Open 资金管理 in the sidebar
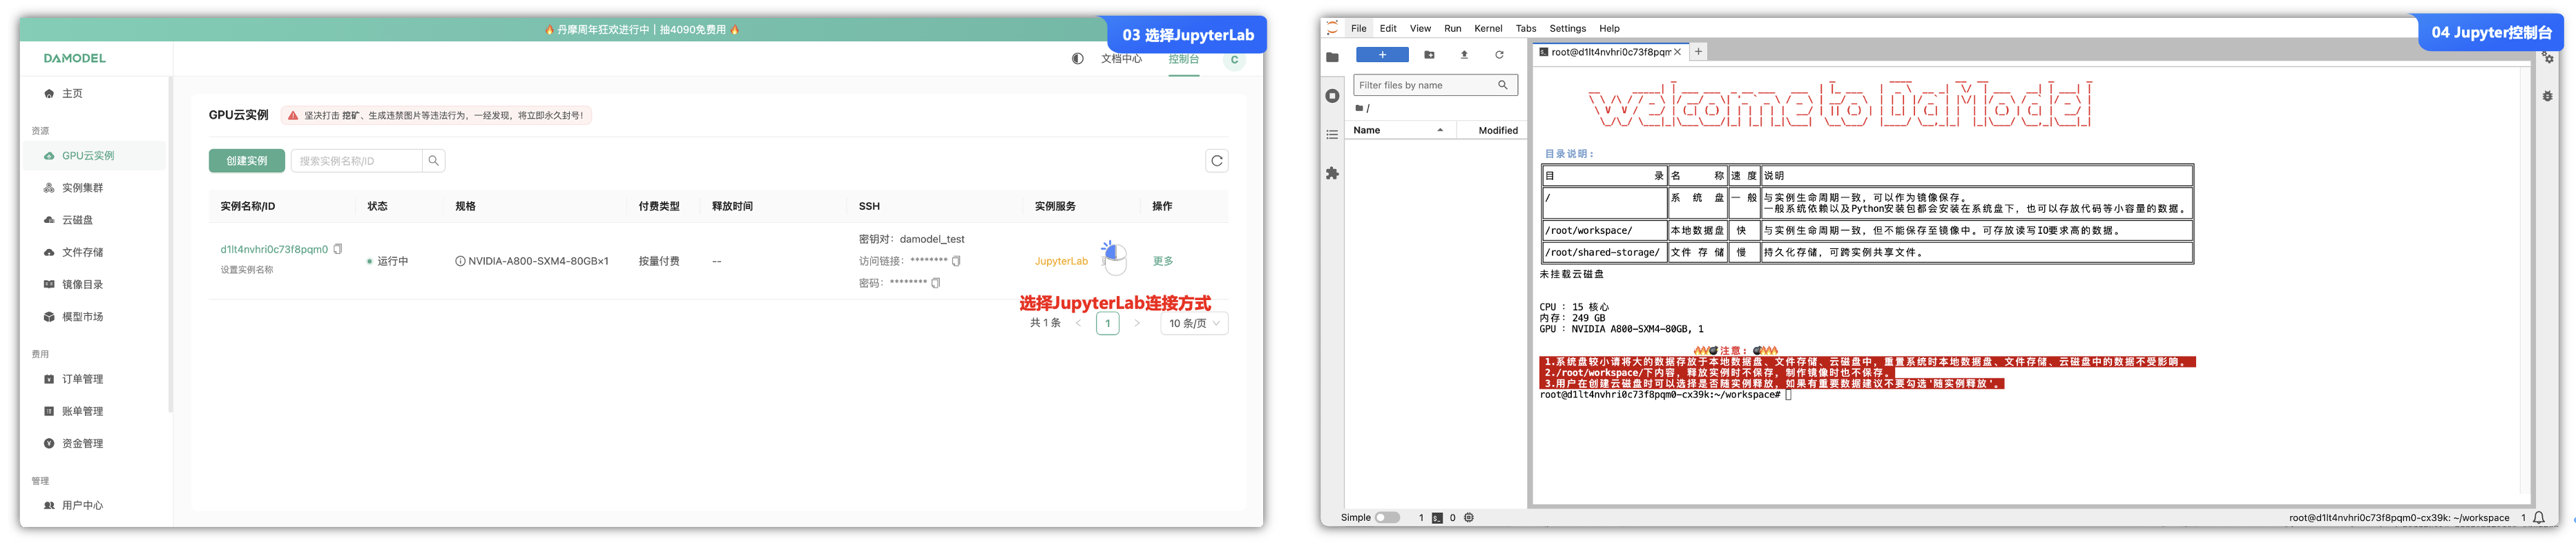 (74, 443)
